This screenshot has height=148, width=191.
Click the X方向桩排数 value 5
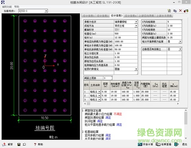pos(174,22)
